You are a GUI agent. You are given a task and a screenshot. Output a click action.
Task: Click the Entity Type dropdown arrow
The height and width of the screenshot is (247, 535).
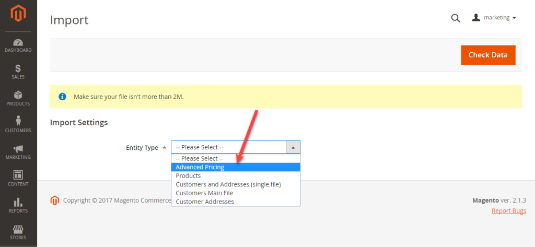tap(293, 147)
